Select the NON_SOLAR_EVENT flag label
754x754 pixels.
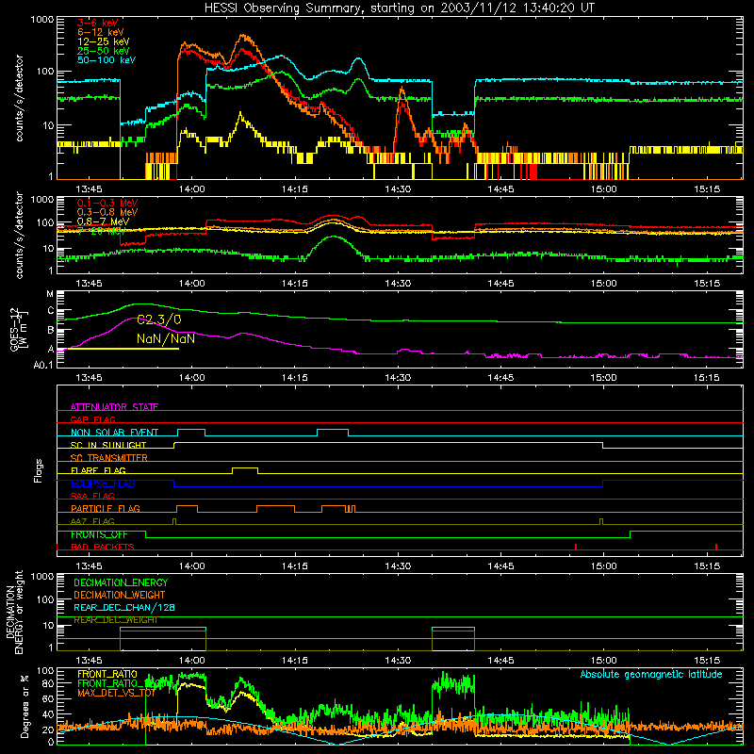point(114,433)
